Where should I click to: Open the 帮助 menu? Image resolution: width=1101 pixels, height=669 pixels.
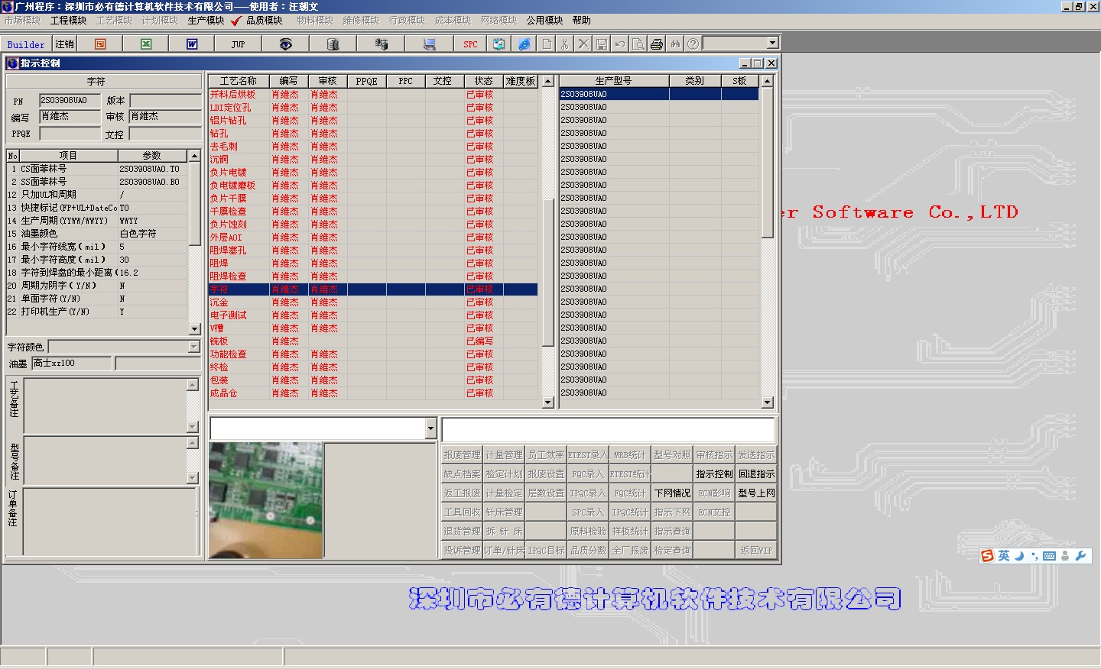pos(581,21)
